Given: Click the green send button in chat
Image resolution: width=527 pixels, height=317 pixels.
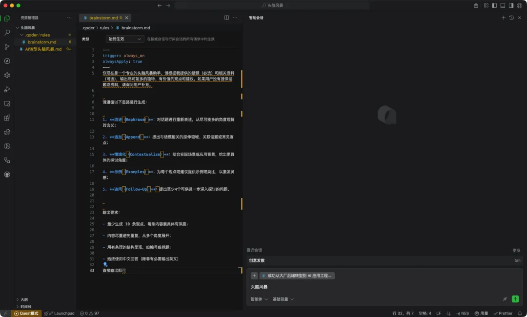Looking at the screenshot, I should click(x=516, y=299).
